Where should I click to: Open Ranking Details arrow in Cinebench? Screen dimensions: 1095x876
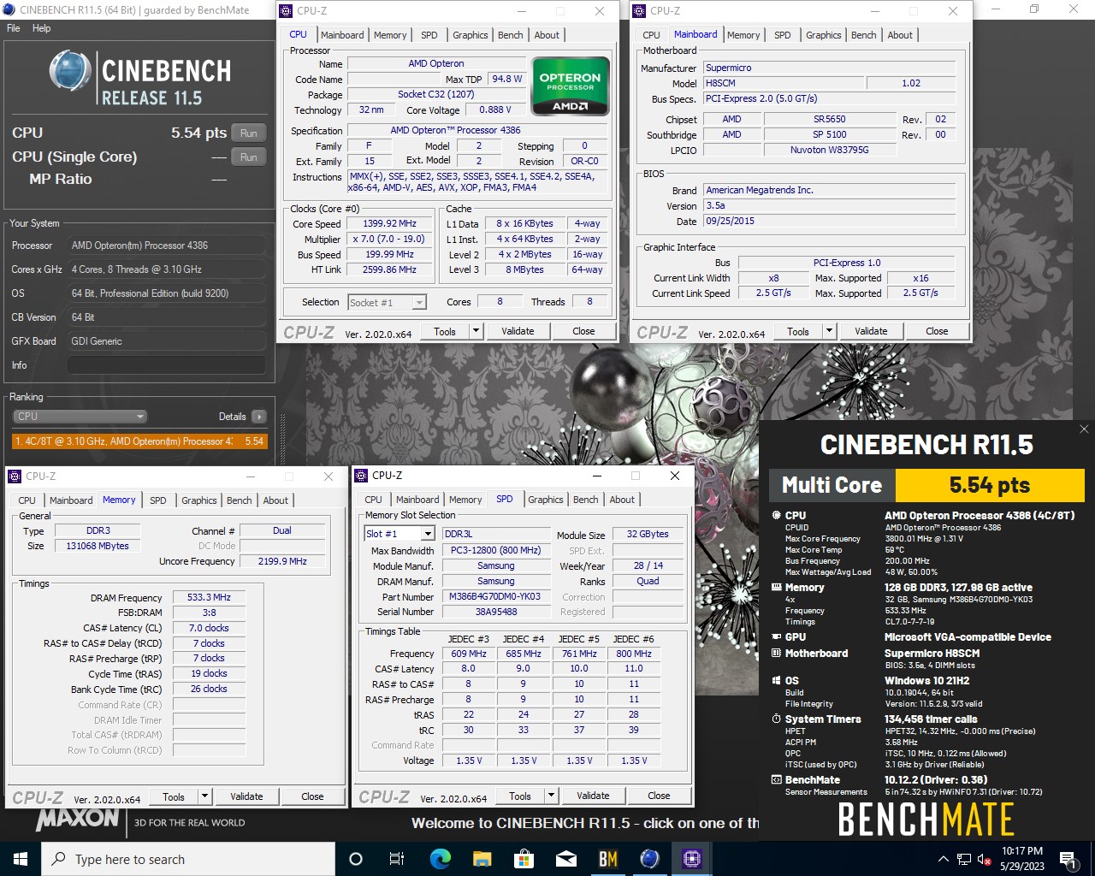click(x=258, y=417)
